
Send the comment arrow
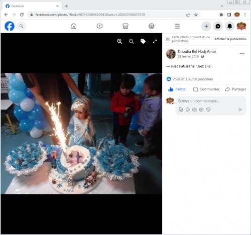point(240,109)
